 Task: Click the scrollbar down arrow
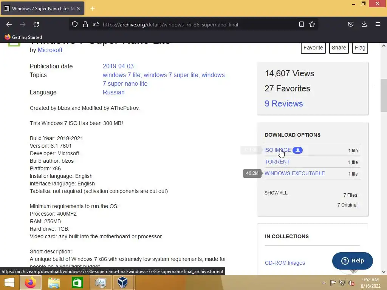(x=384, y=272)
